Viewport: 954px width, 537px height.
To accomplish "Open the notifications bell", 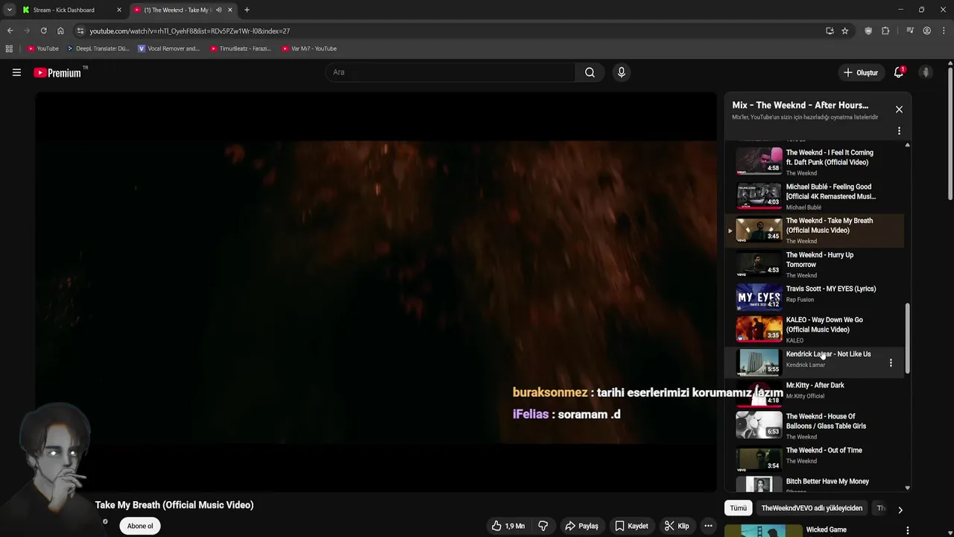I will [x=899, y=72].
